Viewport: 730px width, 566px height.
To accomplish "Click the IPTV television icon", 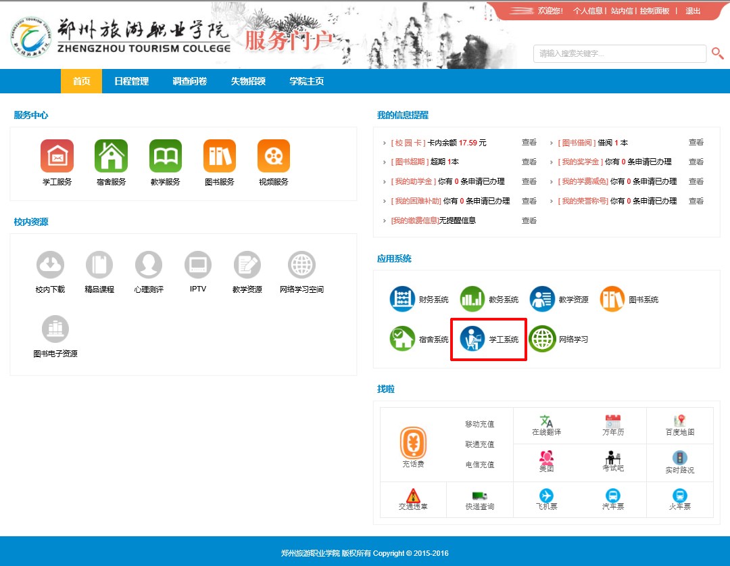I will click(x=198, y=264).
